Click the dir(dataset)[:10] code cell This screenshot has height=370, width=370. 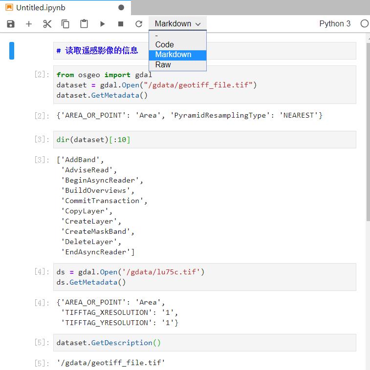pos(205,140)
